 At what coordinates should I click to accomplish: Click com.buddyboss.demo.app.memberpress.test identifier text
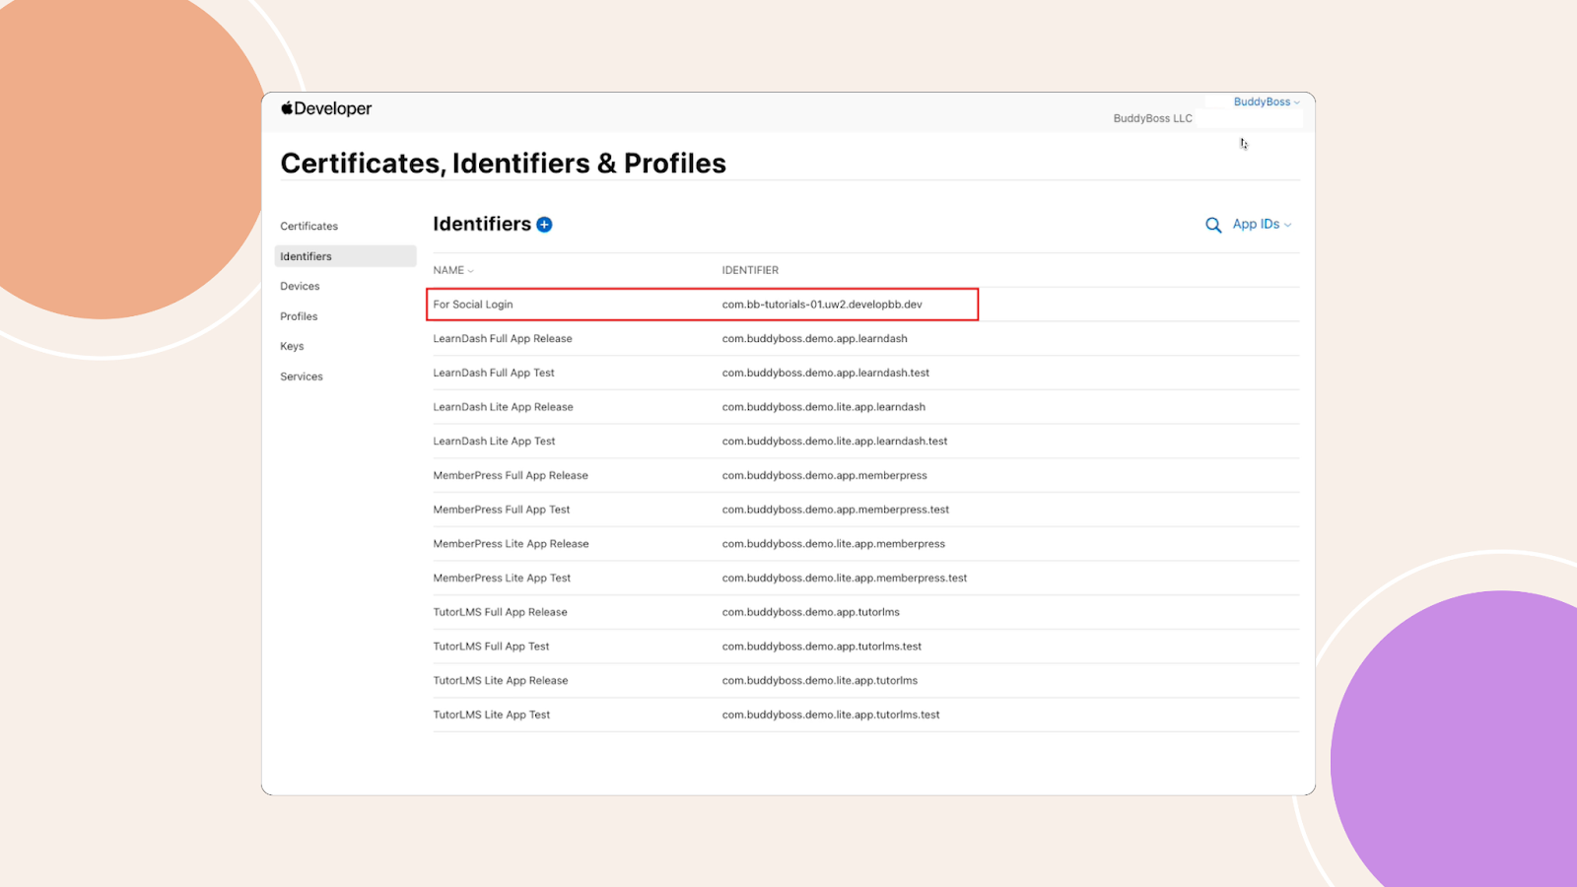[x=836, y=511]
